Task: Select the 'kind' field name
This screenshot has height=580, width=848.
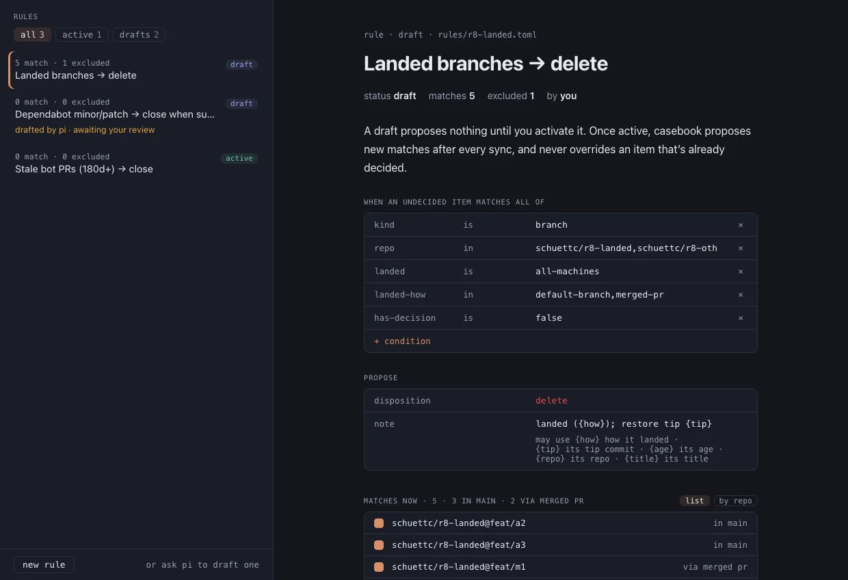Action: (384, 225)
